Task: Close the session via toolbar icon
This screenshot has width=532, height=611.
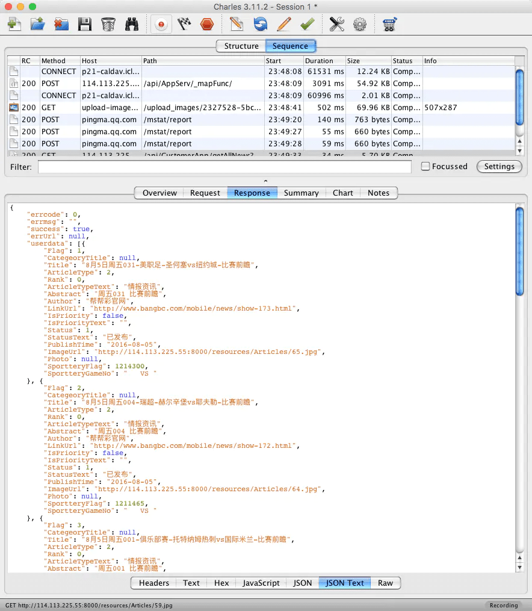Action: coord(61,24)
